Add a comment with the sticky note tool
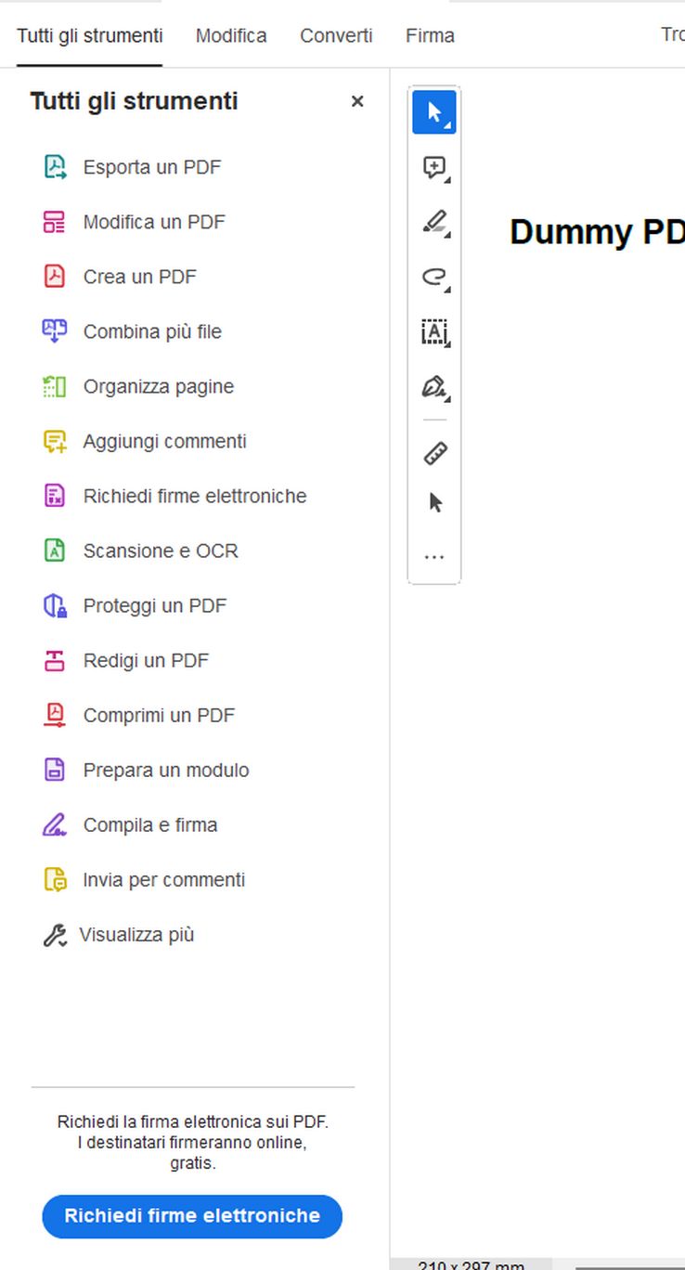The height and width of the screenshot is (1270, 685). (x=434, y=168)
